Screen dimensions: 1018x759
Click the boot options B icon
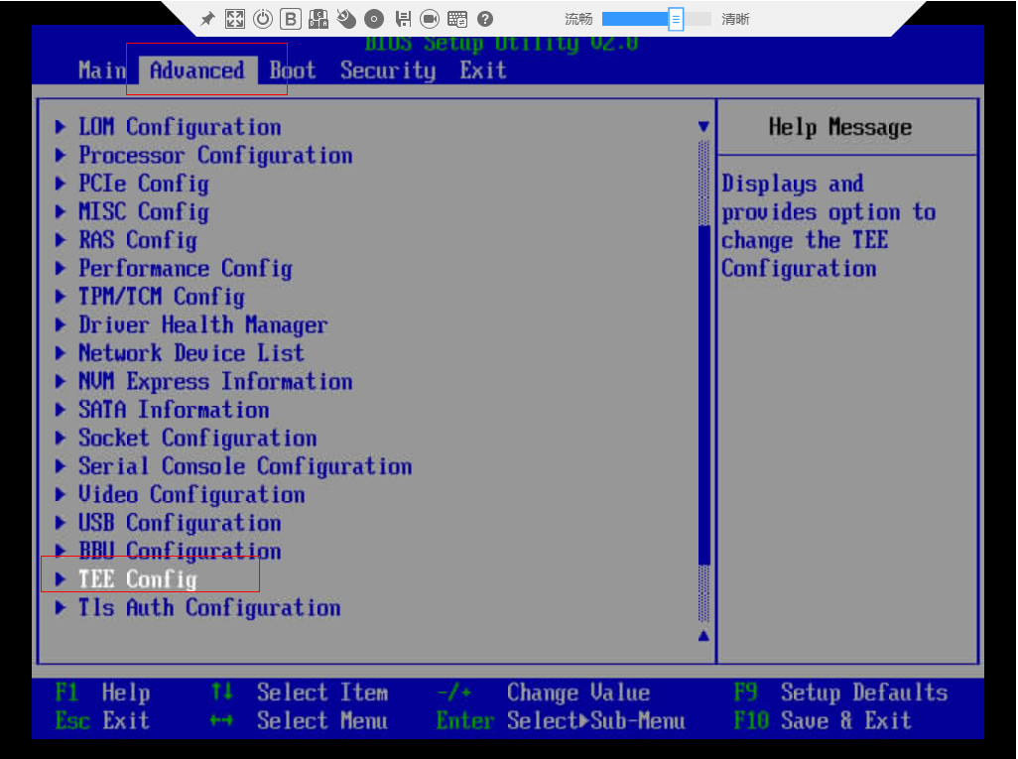(x=290, y=19)
